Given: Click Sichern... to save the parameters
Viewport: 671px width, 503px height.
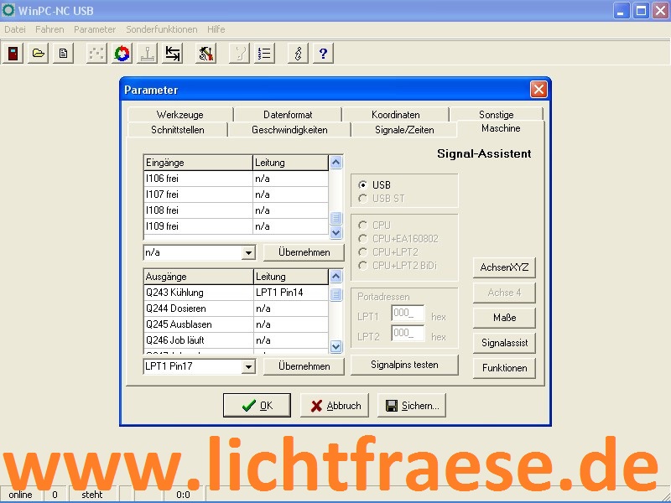Looking at the screenshot, I should (412, 406).
